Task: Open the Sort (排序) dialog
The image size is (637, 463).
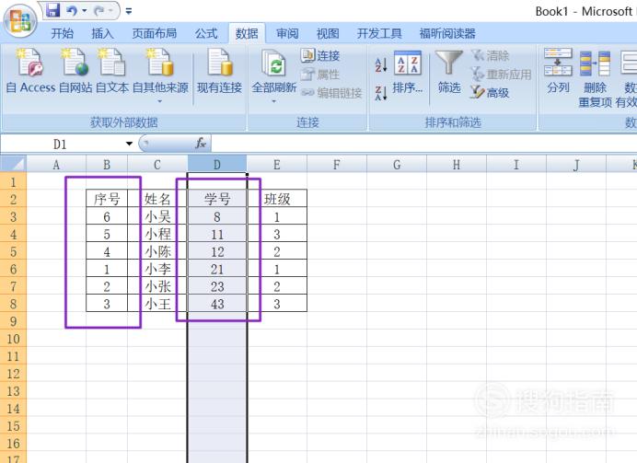Action: [x=408, y=73]
